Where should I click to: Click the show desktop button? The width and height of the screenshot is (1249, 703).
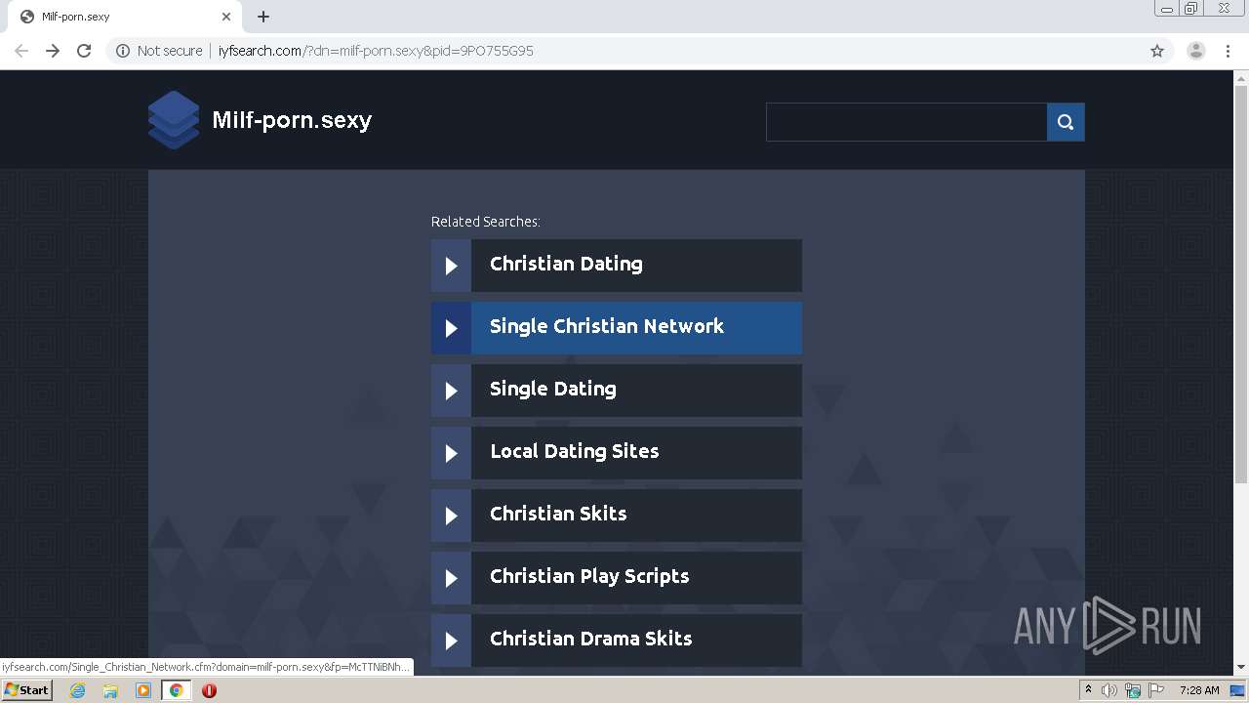pos(1238,690)
